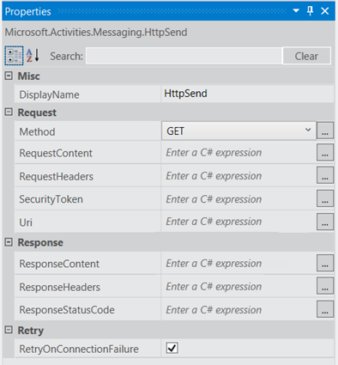Select the RequestHeaders property label
This screenshot has width=338, height=365.
57,176
